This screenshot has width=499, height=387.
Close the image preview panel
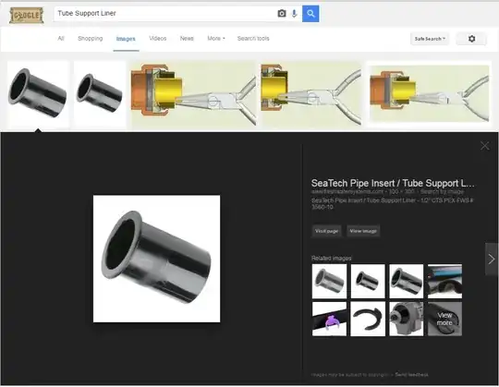pos(485,146)
